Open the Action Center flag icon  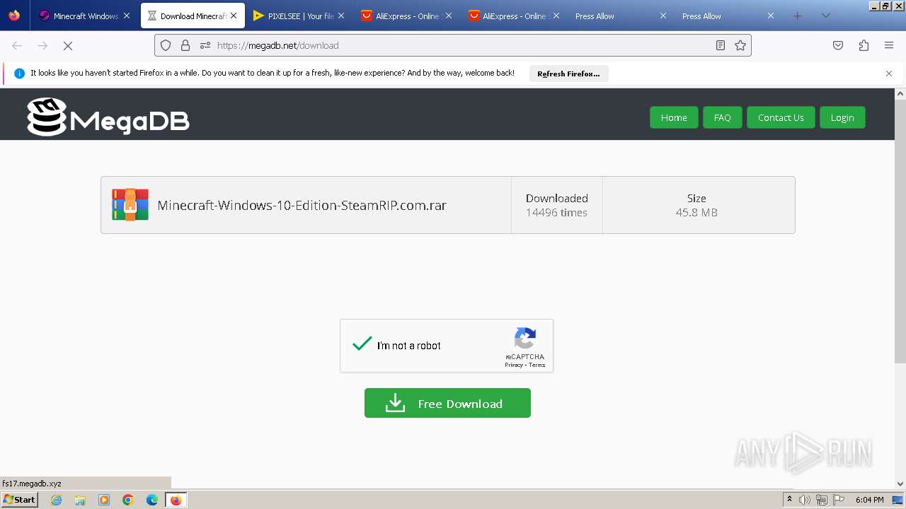(839, 500)
